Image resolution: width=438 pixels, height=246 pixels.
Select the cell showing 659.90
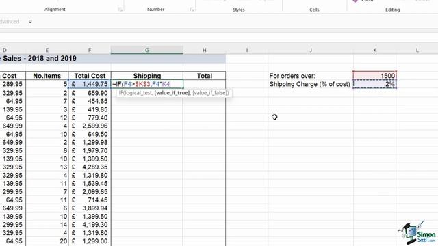click(x=90, y=93)
